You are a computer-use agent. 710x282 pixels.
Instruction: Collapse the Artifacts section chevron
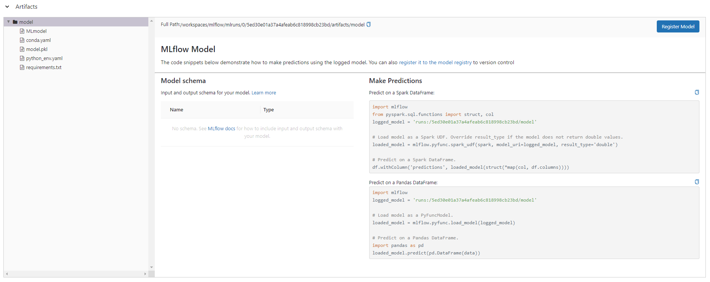click(x=7, y=7)
